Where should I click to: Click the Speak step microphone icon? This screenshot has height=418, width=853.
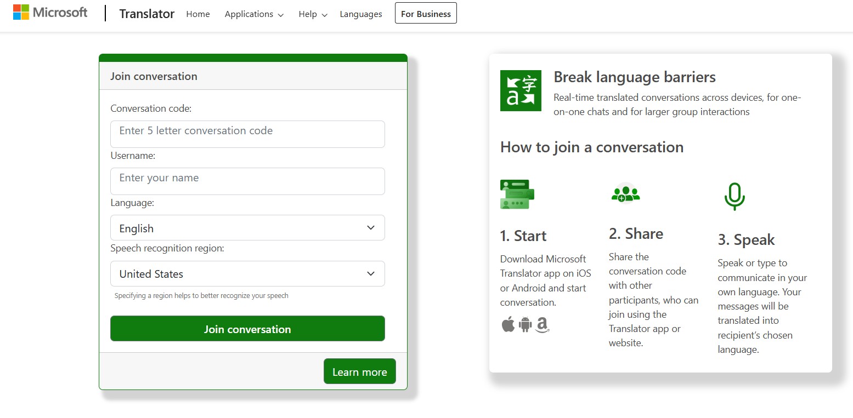click(x=735, y=196)
